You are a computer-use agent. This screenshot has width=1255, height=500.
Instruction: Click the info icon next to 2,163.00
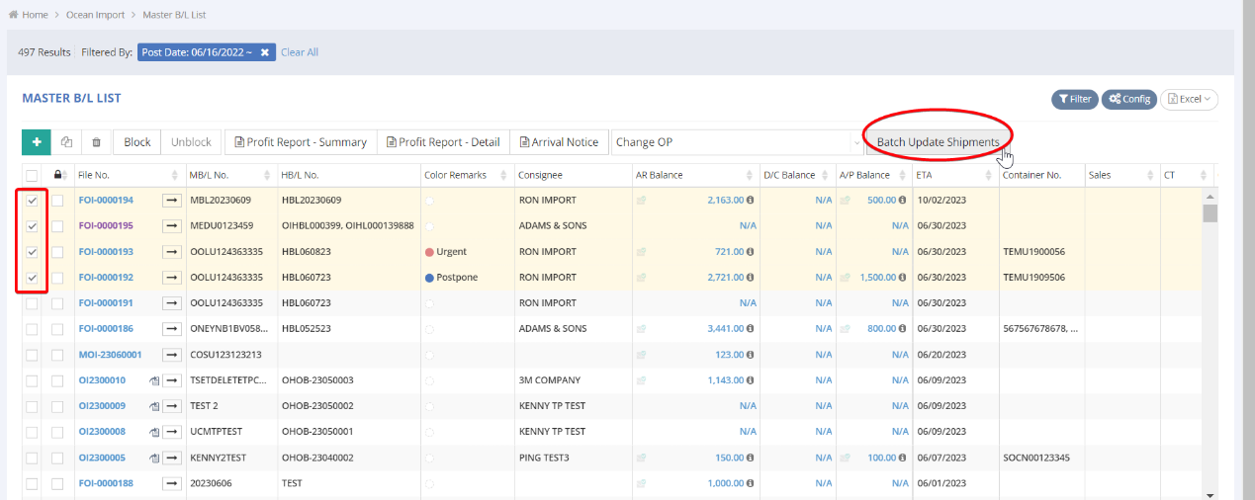click(x=750, y=201)
